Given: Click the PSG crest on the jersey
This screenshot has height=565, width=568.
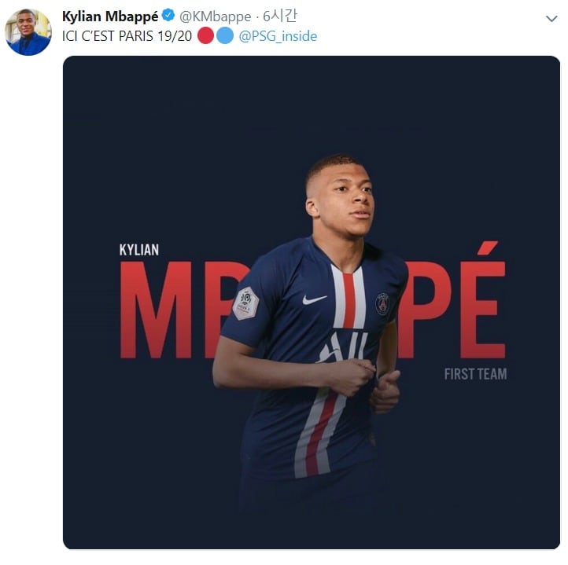Looking at the screenshot, I should click(x=382, y=303).
